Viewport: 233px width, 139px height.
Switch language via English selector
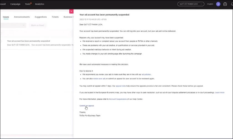pos(210,4)
